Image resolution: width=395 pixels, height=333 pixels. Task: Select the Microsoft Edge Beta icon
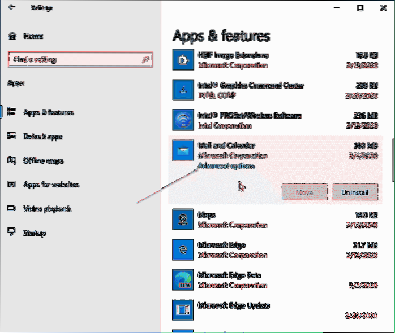coord(183,279)
